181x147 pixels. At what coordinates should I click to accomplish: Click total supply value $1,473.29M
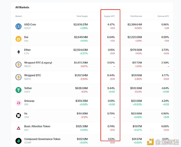tap(81, 63)
